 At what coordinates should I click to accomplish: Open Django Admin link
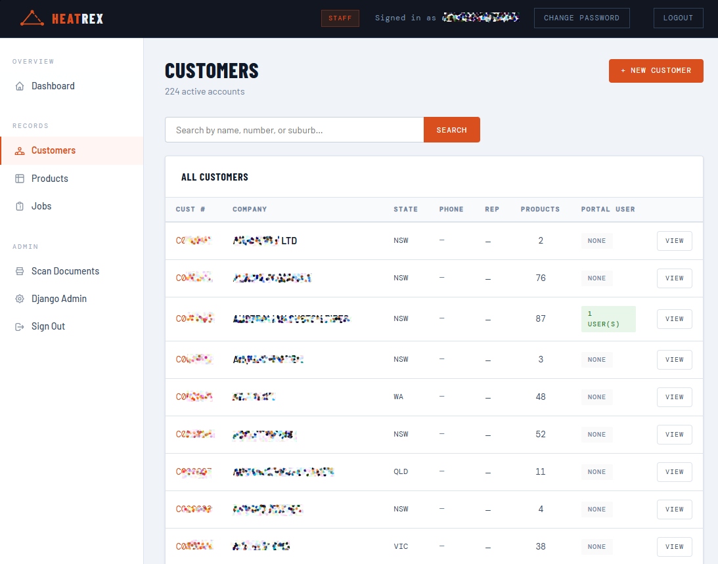(x=72, y=299)
